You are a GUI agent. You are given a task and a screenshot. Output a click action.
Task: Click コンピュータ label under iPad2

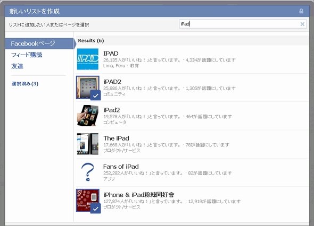[115, 122]
